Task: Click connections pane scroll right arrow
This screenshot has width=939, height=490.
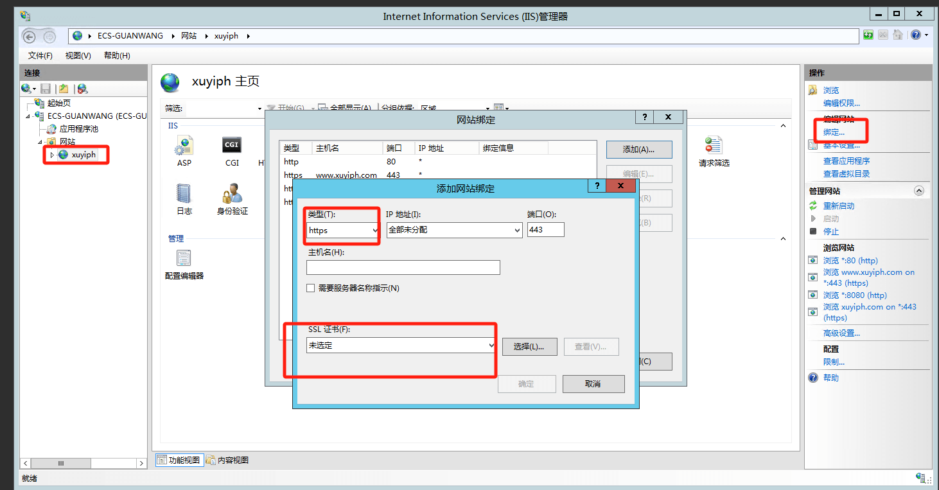Action: (x=142, y=463)
